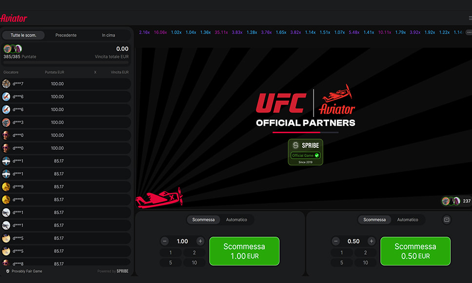The height and width of the screenshot is (283, 472).
Task: Open the hamburger menu at top right
Action: (x=470, y=18)
